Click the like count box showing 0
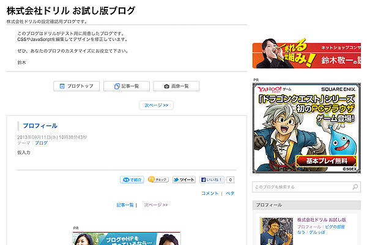 click(x=231, y=180)
